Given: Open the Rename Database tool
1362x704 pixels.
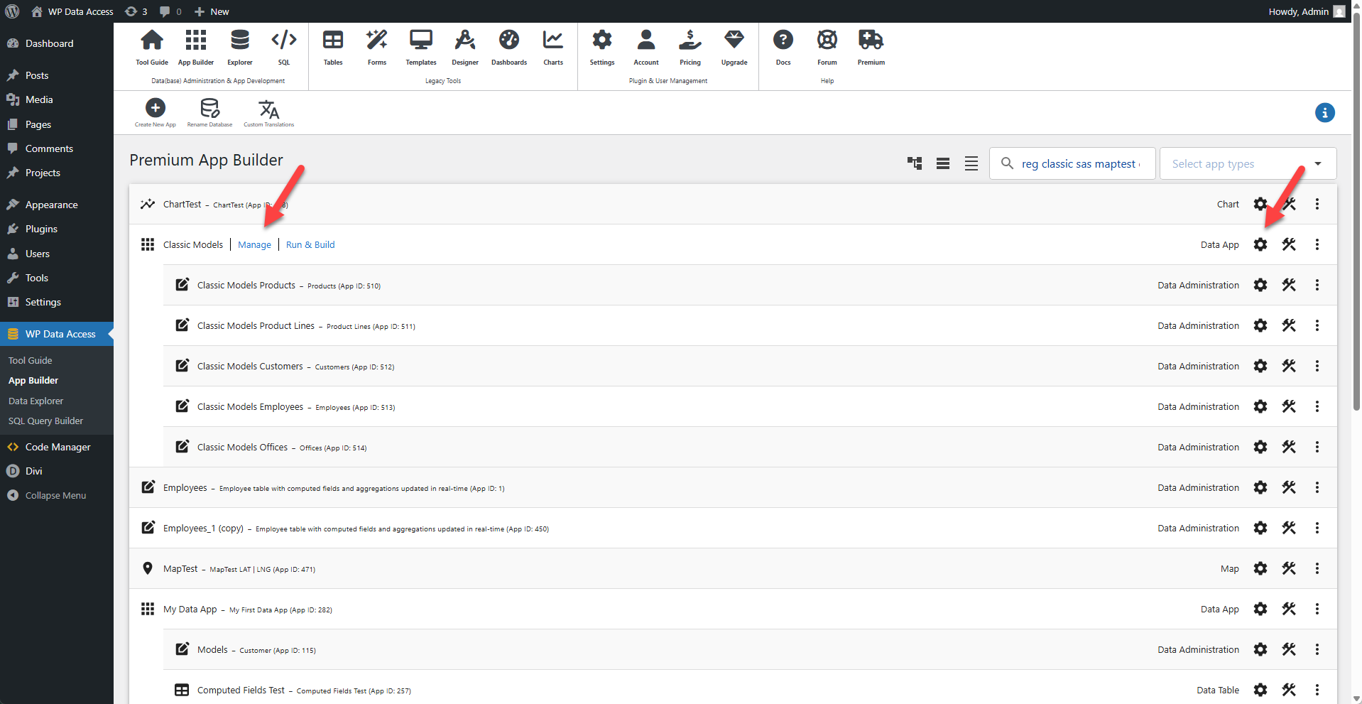Looking at the screenshot, I should (209, 109).
